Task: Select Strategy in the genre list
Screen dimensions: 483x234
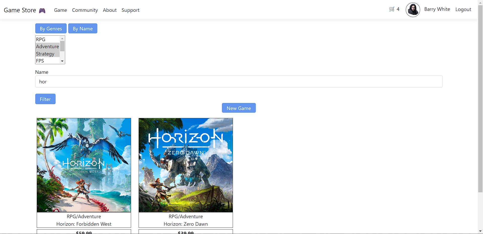Action: [48, 54]
